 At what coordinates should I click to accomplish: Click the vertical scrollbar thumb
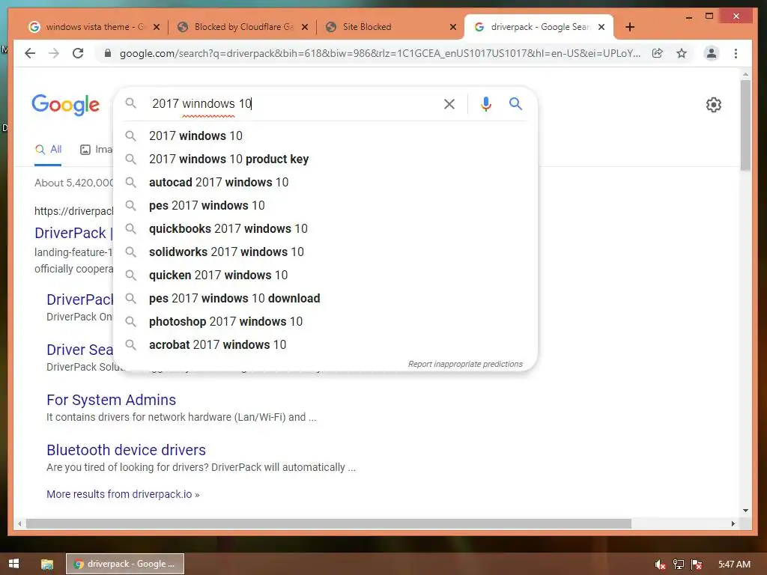coord(745,125)
